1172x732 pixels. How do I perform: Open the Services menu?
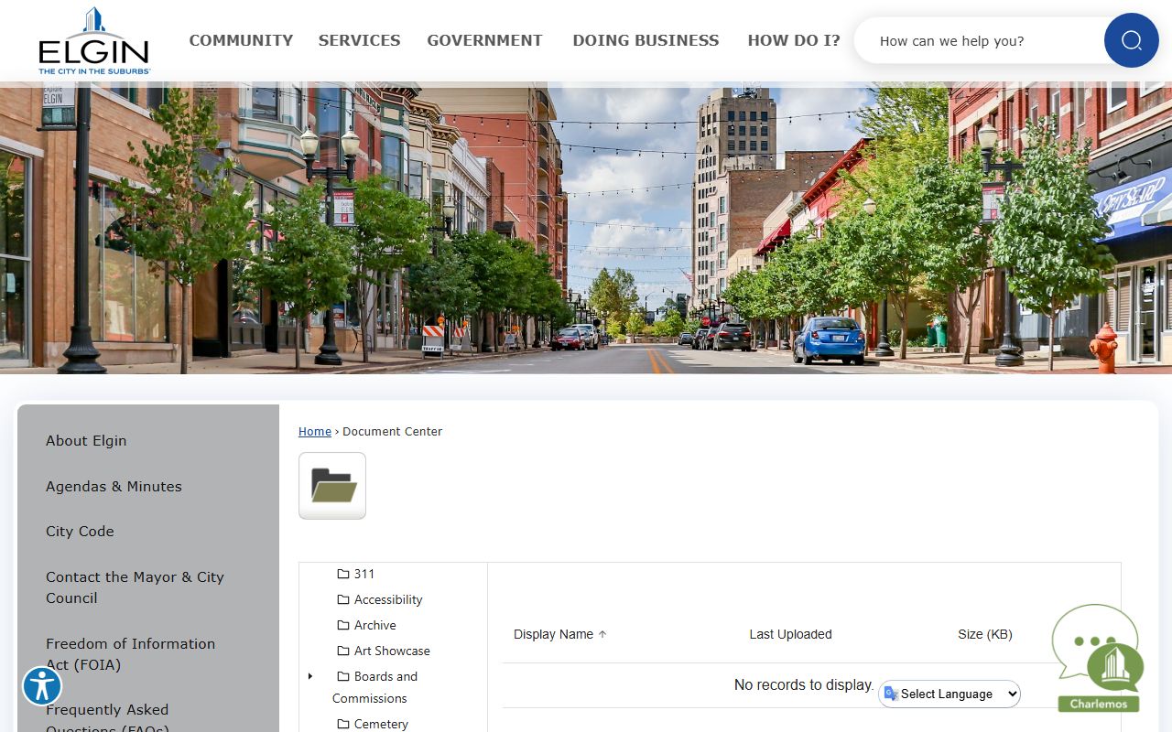[359, 40]
